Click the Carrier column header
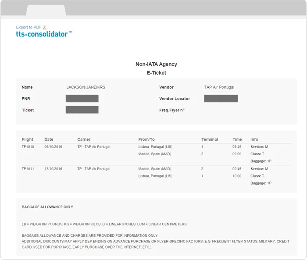 (84, 139)
